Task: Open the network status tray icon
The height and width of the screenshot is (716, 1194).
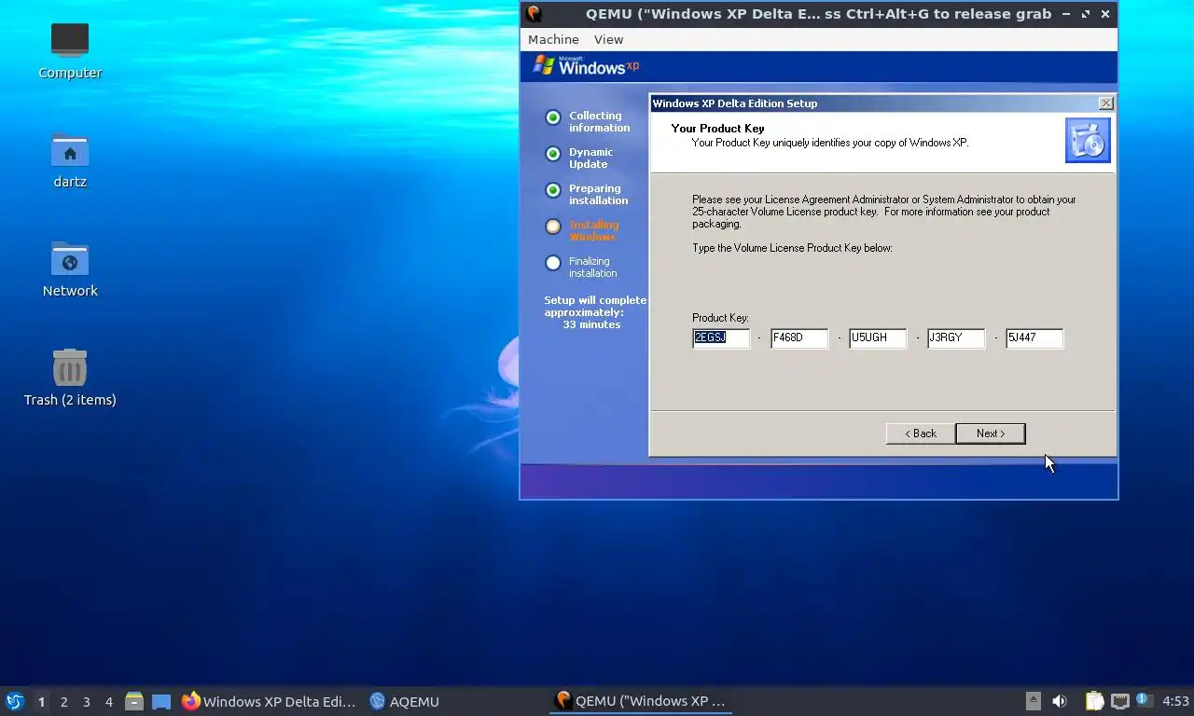Action: [x=1120, y=701]
